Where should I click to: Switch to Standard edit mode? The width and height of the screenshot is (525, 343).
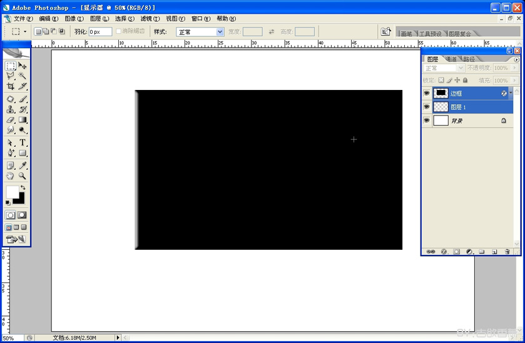pos(11,215)
